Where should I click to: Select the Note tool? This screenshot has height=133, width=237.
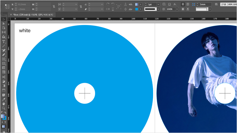click(x=4, y=95)
